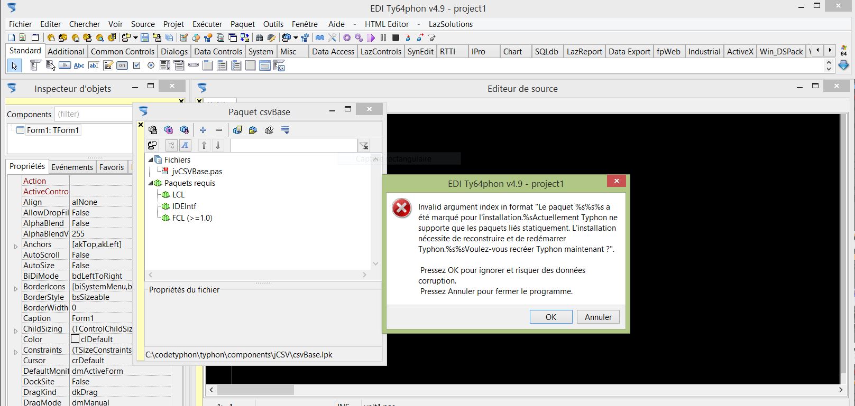This screenshot has height=406, width=855.
Task: Click the Pause icon in main toolbar
Action: point(383,37)
